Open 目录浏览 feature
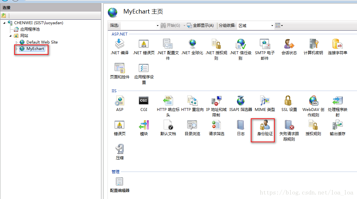 (192, 128)
